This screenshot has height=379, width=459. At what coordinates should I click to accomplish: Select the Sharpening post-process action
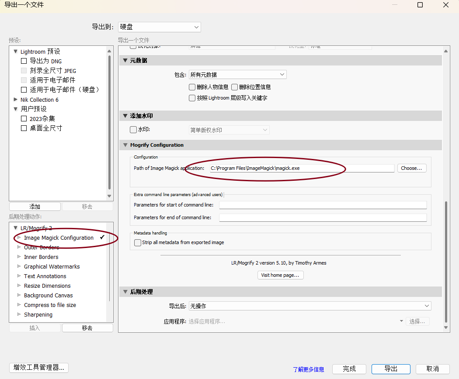(38, 314)
